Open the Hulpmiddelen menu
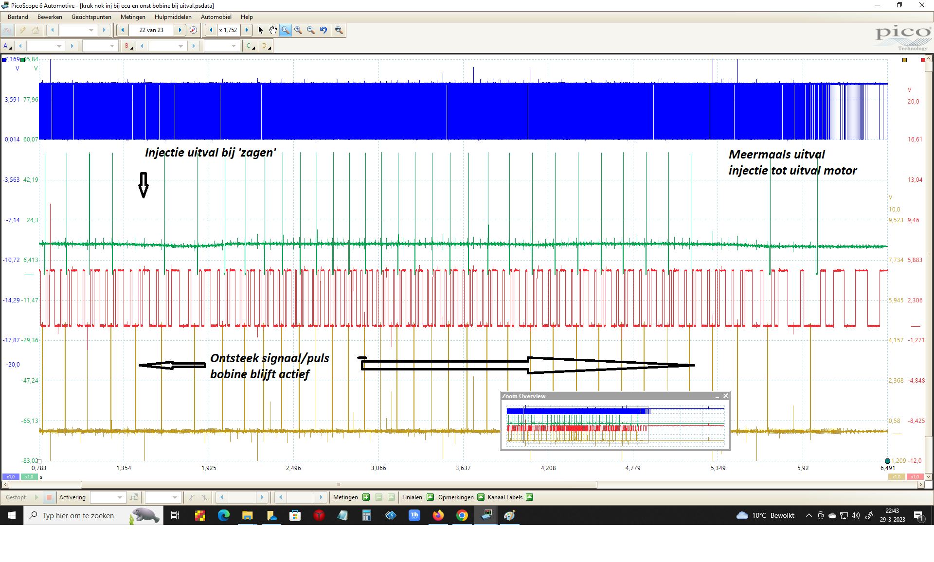 (x=173, y=17)
